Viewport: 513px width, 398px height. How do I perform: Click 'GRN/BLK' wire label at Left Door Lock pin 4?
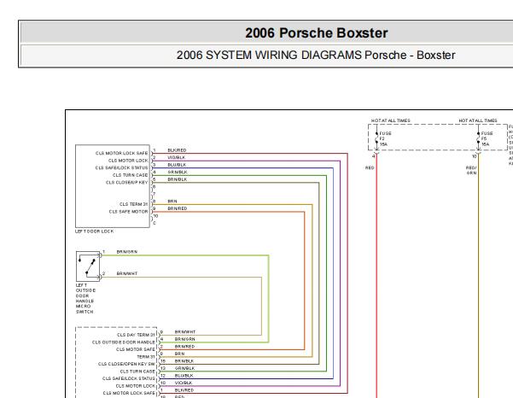[178, 172]
